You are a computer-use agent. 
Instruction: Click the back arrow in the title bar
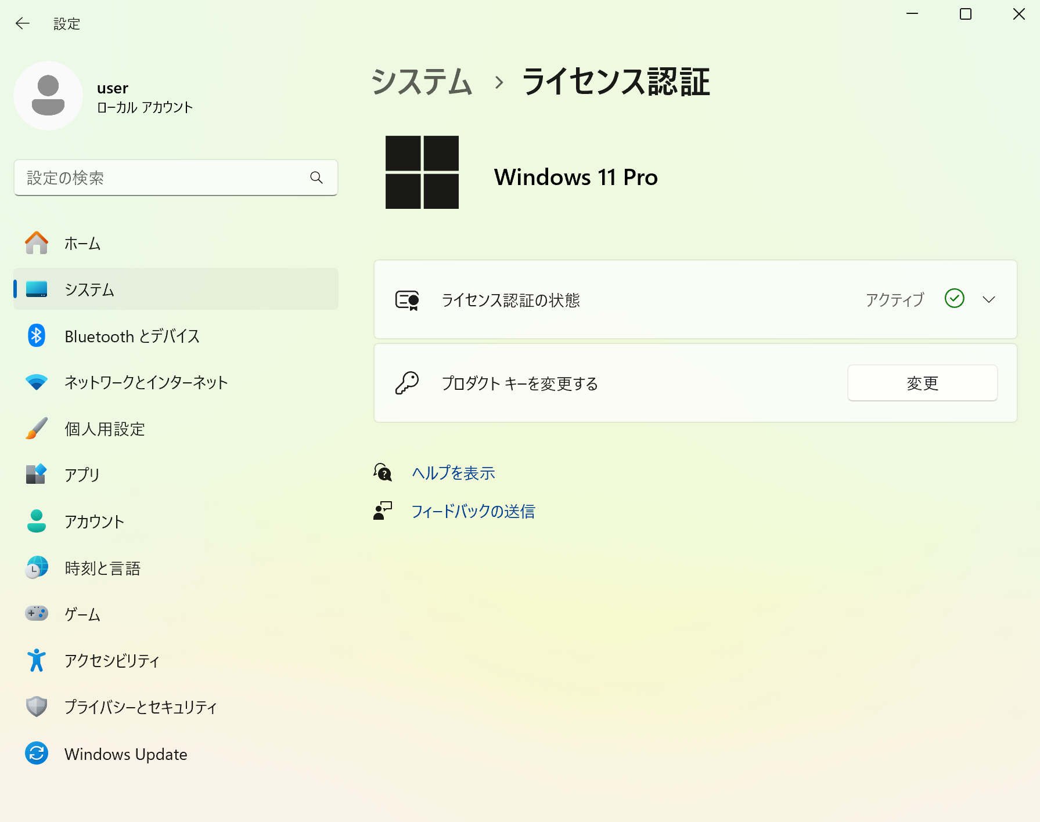[x=23, y=23]
